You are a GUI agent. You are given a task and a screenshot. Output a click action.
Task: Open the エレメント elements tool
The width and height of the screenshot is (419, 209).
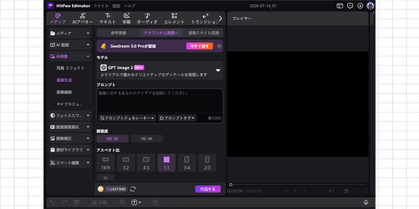[x=174, y=19]
